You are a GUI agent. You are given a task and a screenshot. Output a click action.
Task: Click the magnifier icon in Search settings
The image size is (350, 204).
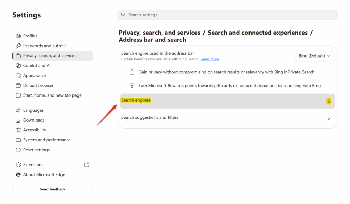pos(123,15)
